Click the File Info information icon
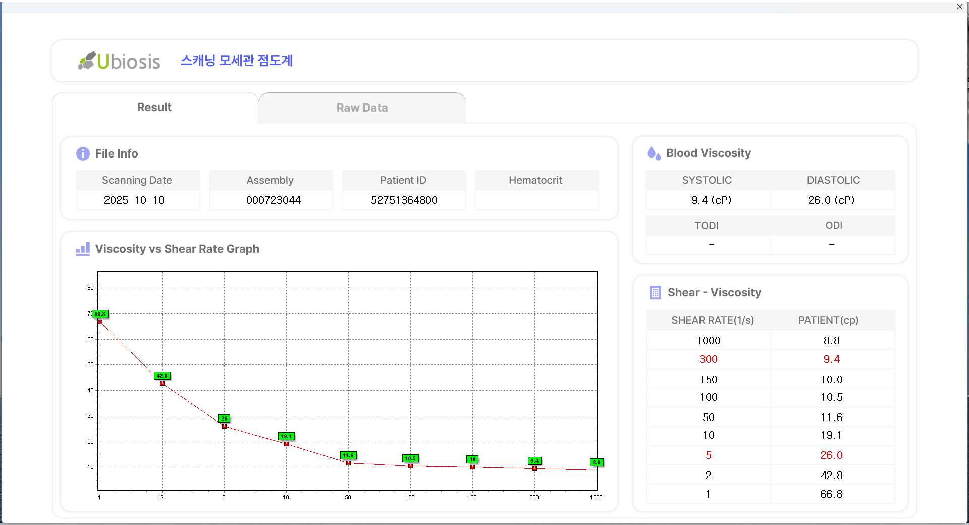This screenshot has width=969, height=525. pos(83,153)
